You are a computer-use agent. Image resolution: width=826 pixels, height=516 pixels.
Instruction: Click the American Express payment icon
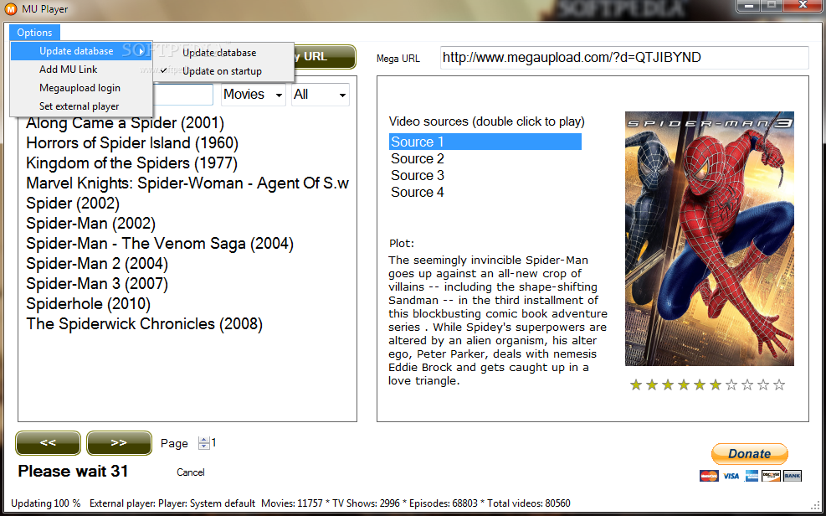[x=752, y=476]
